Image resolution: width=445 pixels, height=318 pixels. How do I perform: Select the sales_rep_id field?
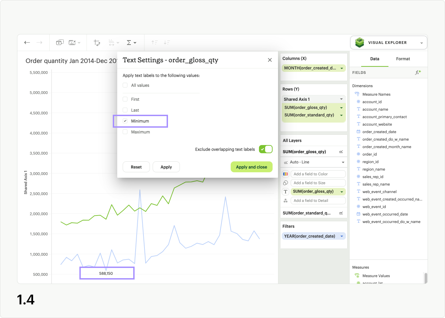tap(373, 177)
